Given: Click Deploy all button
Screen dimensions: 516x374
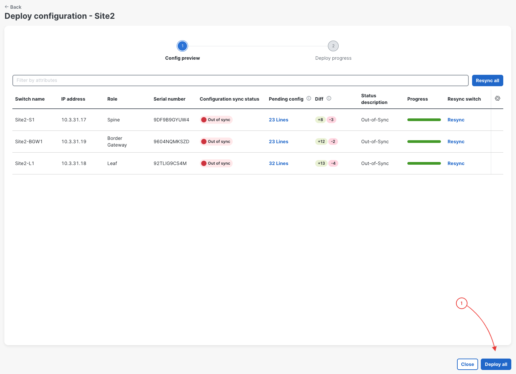Looking at the screenshot, I should click(x=496, y=364).
